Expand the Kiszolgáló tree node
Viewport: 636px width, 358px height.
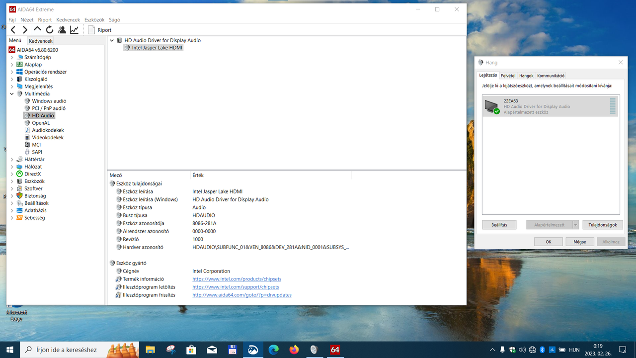[12, 79]
